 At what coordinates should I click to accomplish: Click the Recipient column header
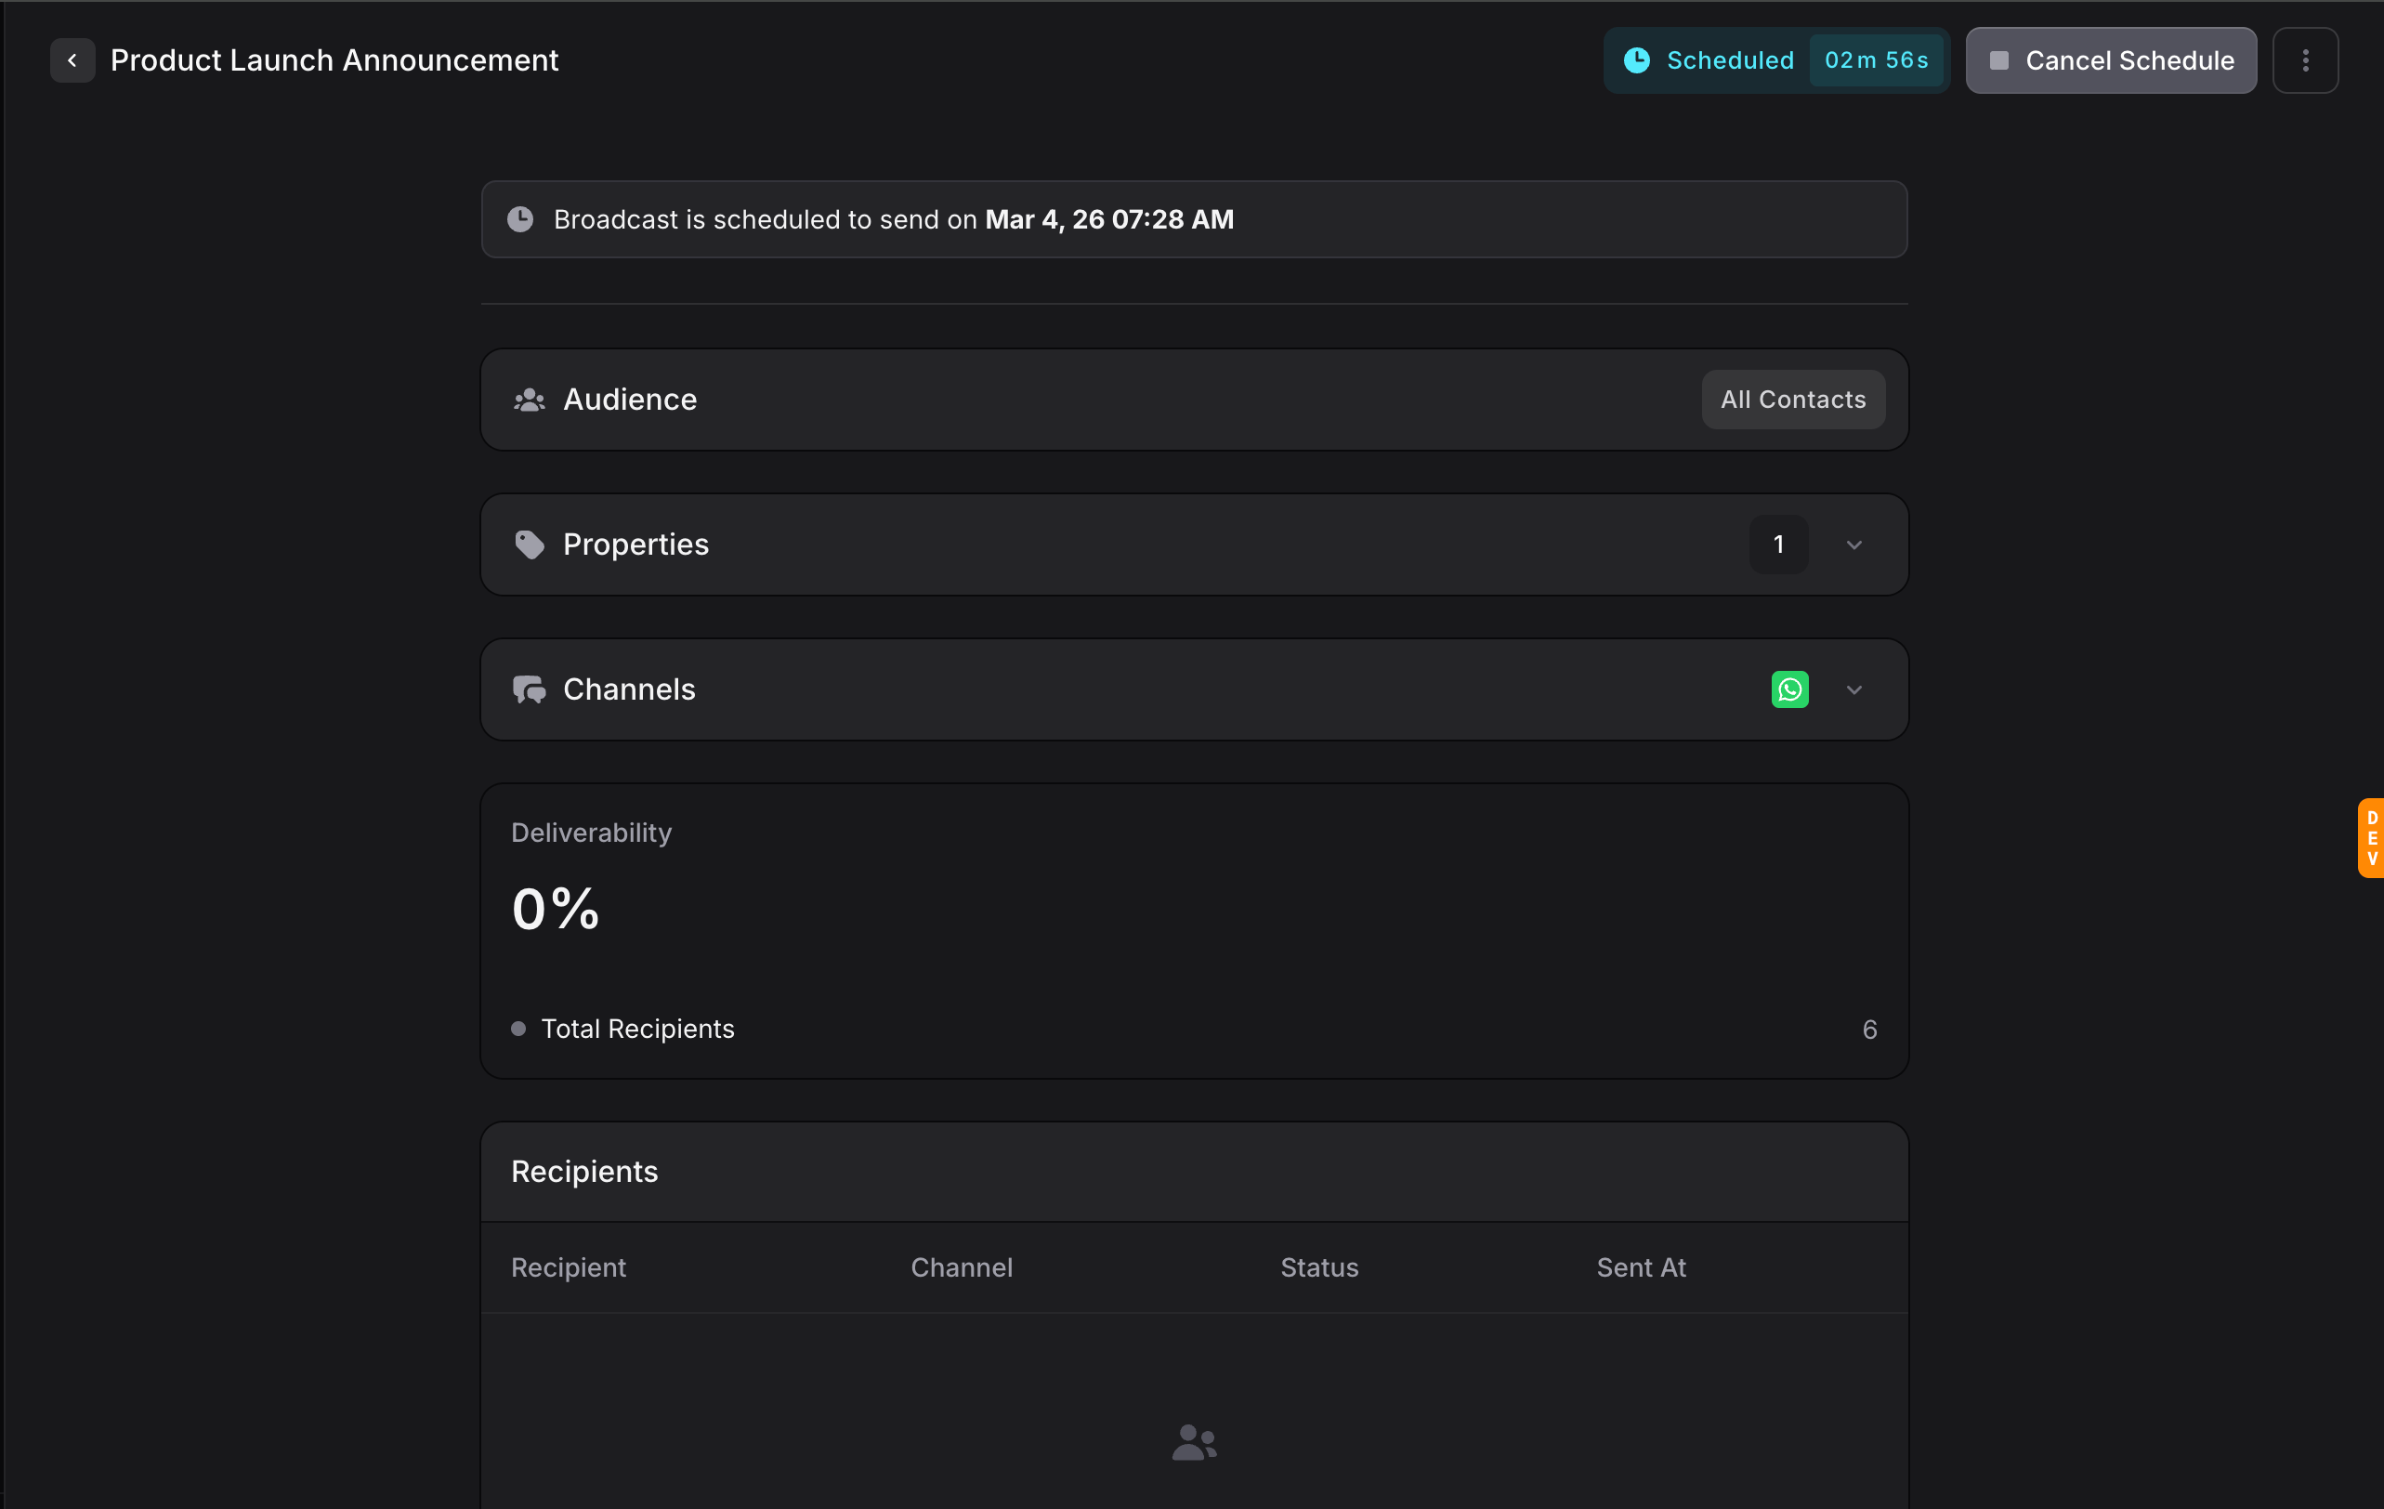point(569,1267)
